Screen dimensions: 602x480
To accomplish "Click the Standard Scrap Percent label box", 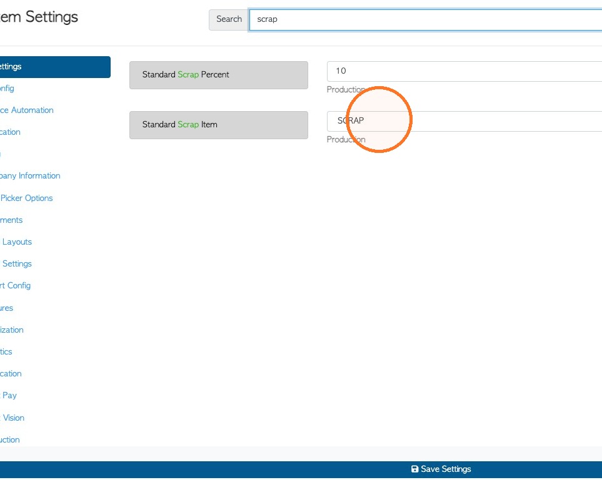I will 218,75.
